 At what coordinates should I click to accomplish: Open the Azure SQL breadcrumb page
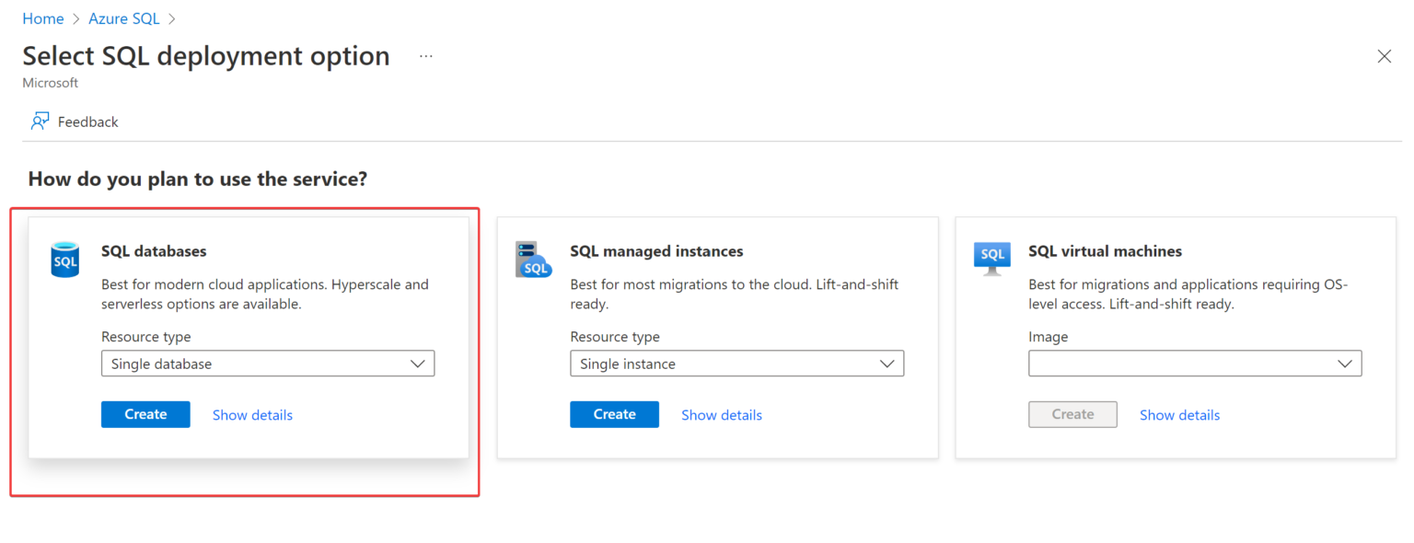click(x=123, y=17)
